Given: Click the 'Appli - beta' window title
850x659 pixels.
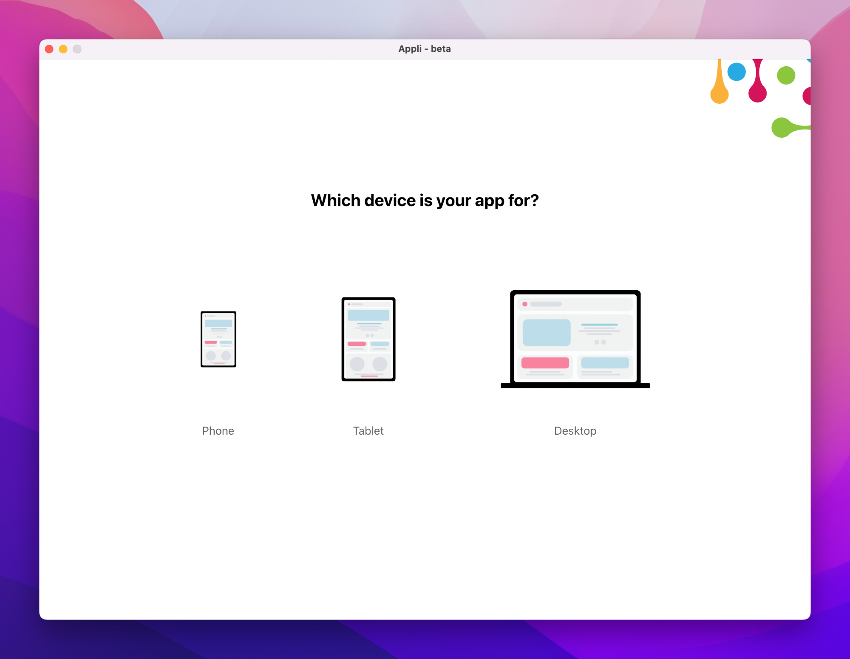Looking at the screenshot, I should click(425, 49).
